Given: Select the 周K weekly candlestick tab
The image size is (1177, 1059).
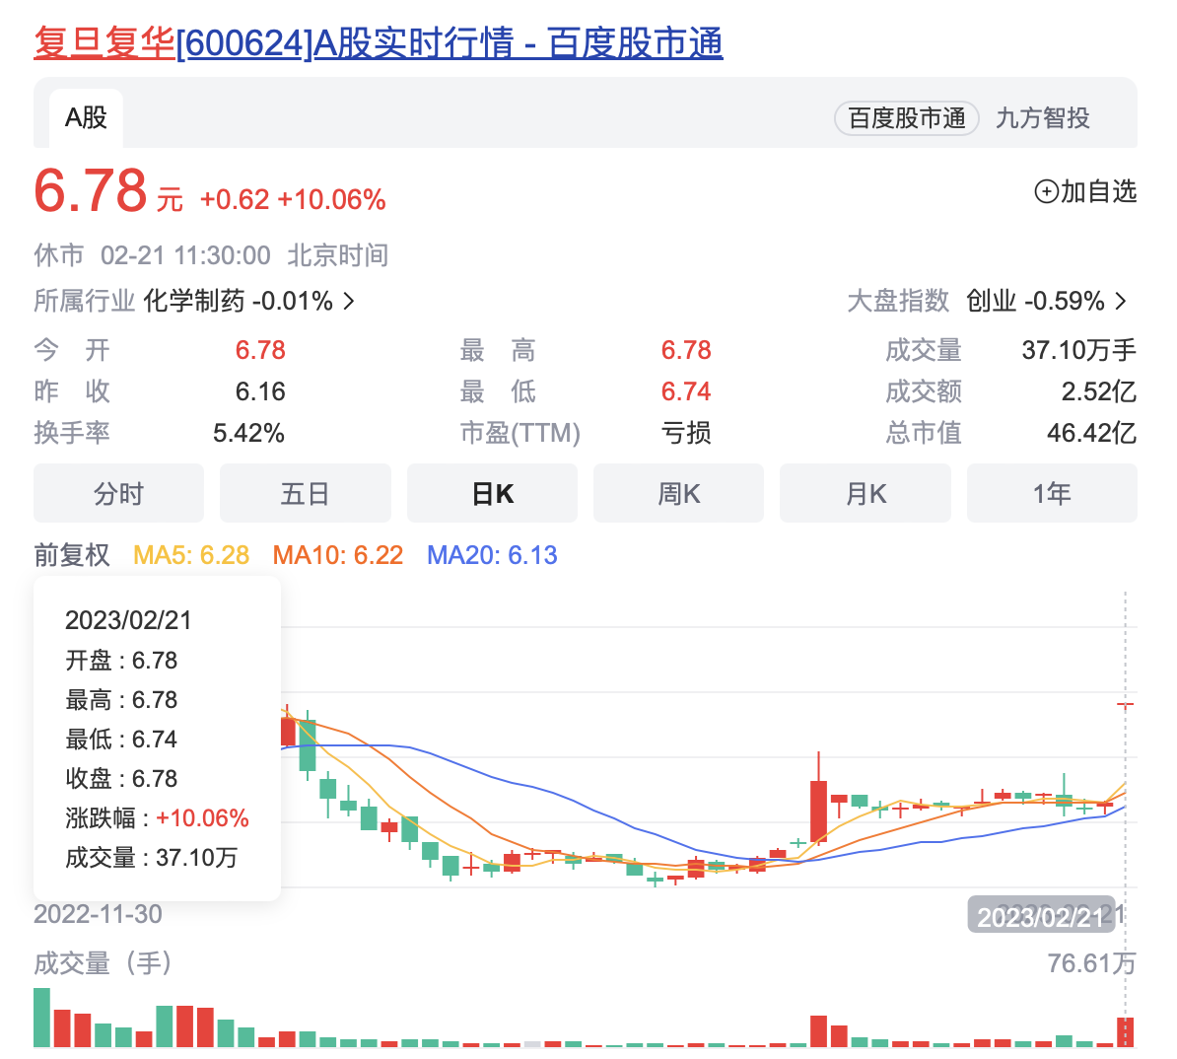Looking at the screenshot, I should [678, 493].
